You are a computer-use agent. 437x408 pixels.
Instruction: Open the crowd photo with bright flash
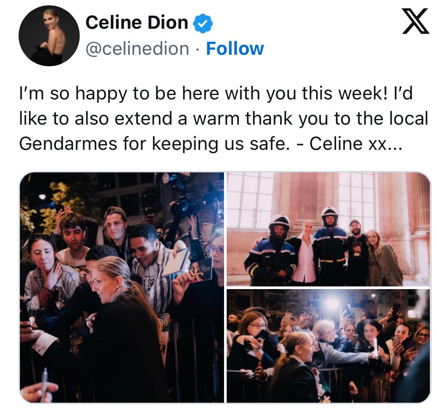329,346
